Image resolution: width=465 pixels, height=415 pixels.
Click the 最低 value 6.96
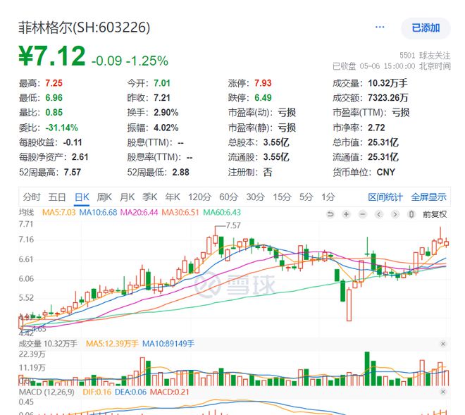tap(54, 98)
